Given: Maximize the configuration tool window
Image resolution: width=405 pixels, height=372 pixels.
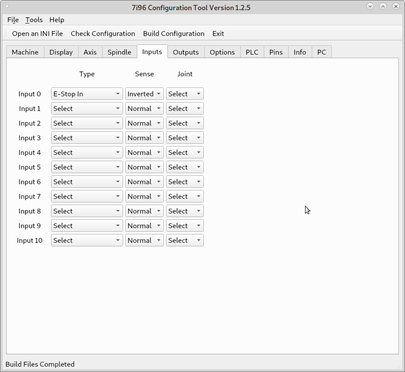Looking at the screenshot, I should point(383,7).
